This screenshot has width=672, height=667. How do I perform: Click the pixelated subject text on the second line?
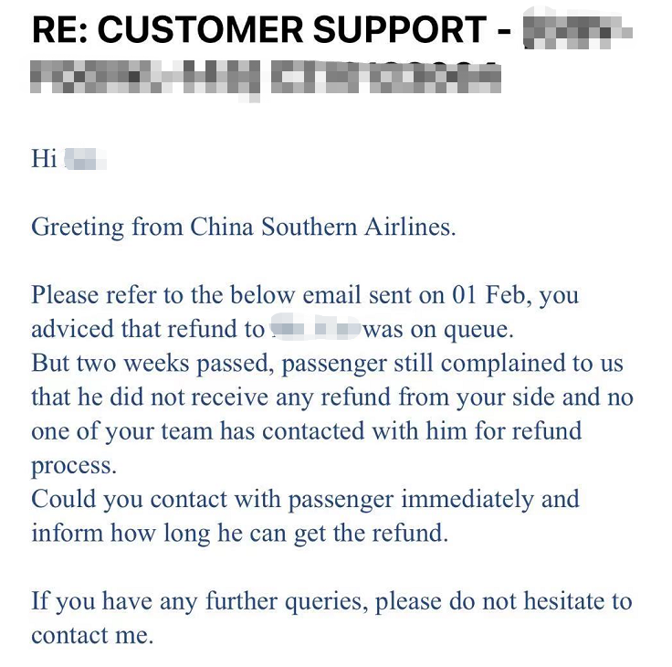pos(266,78)
